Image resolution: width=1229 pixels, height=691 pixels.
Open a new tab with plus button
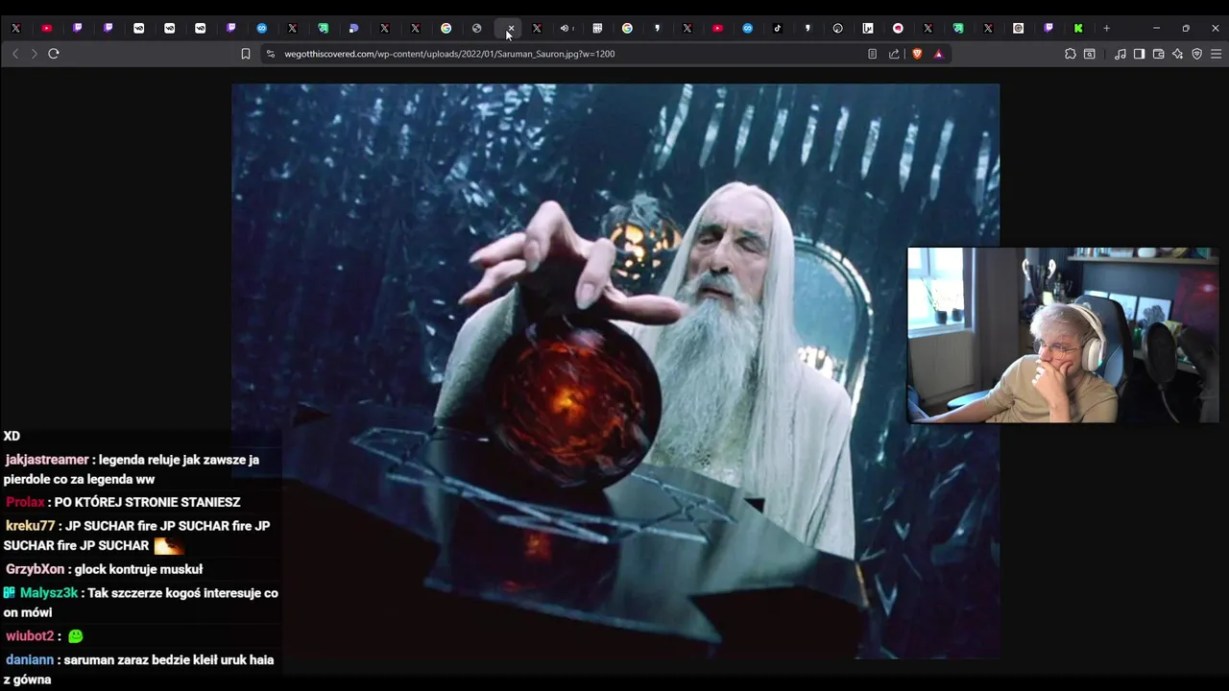pyautogui.click(x=1106, y=28)
